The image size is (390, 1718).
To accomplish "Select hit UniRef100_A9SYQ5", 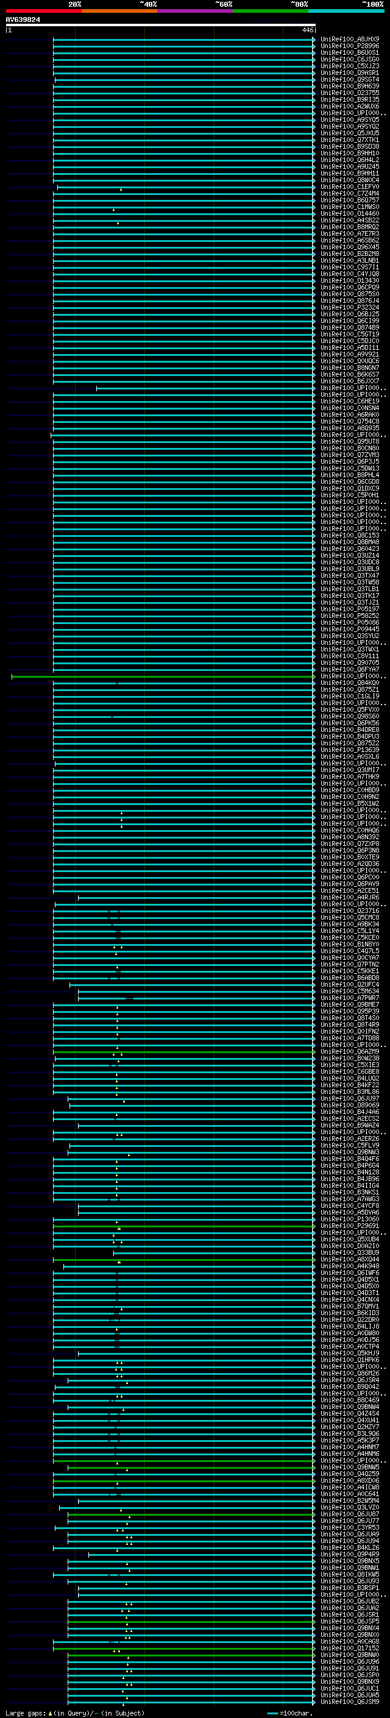I will click(x=349, y=120).
